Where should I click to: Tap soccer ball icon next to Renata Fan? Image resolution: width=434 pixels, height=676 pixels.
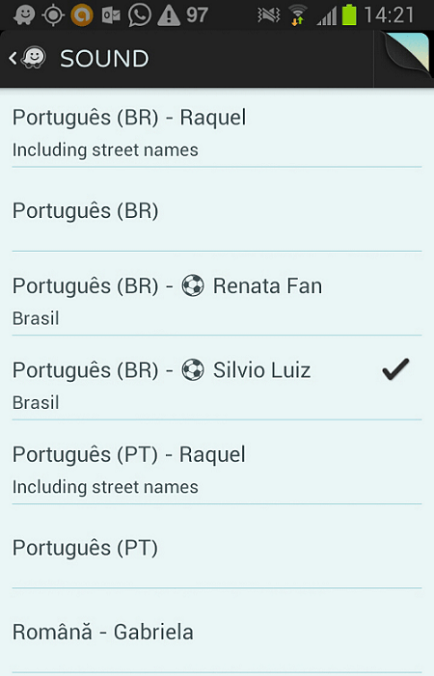pos(193,285)
